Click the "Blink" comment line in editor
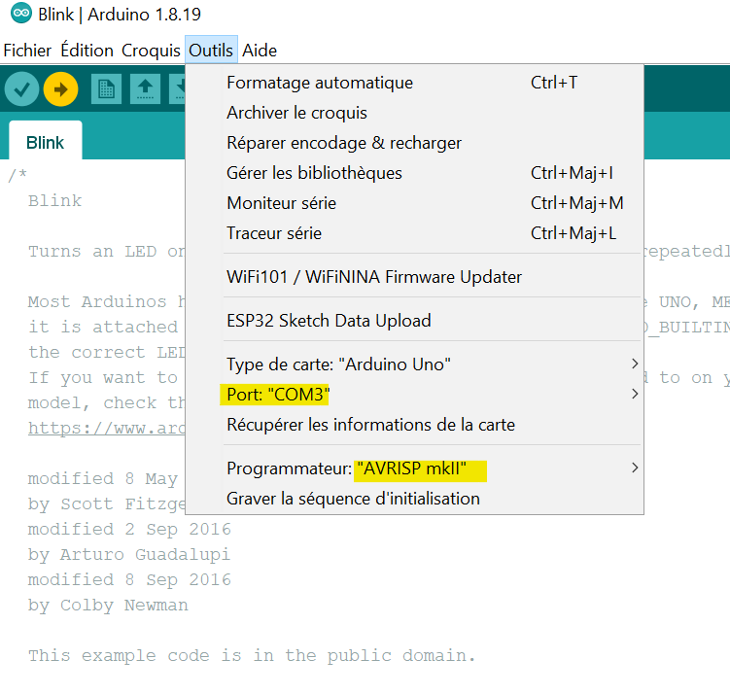This screenshot has width=730, height=694. pos(55,200)
